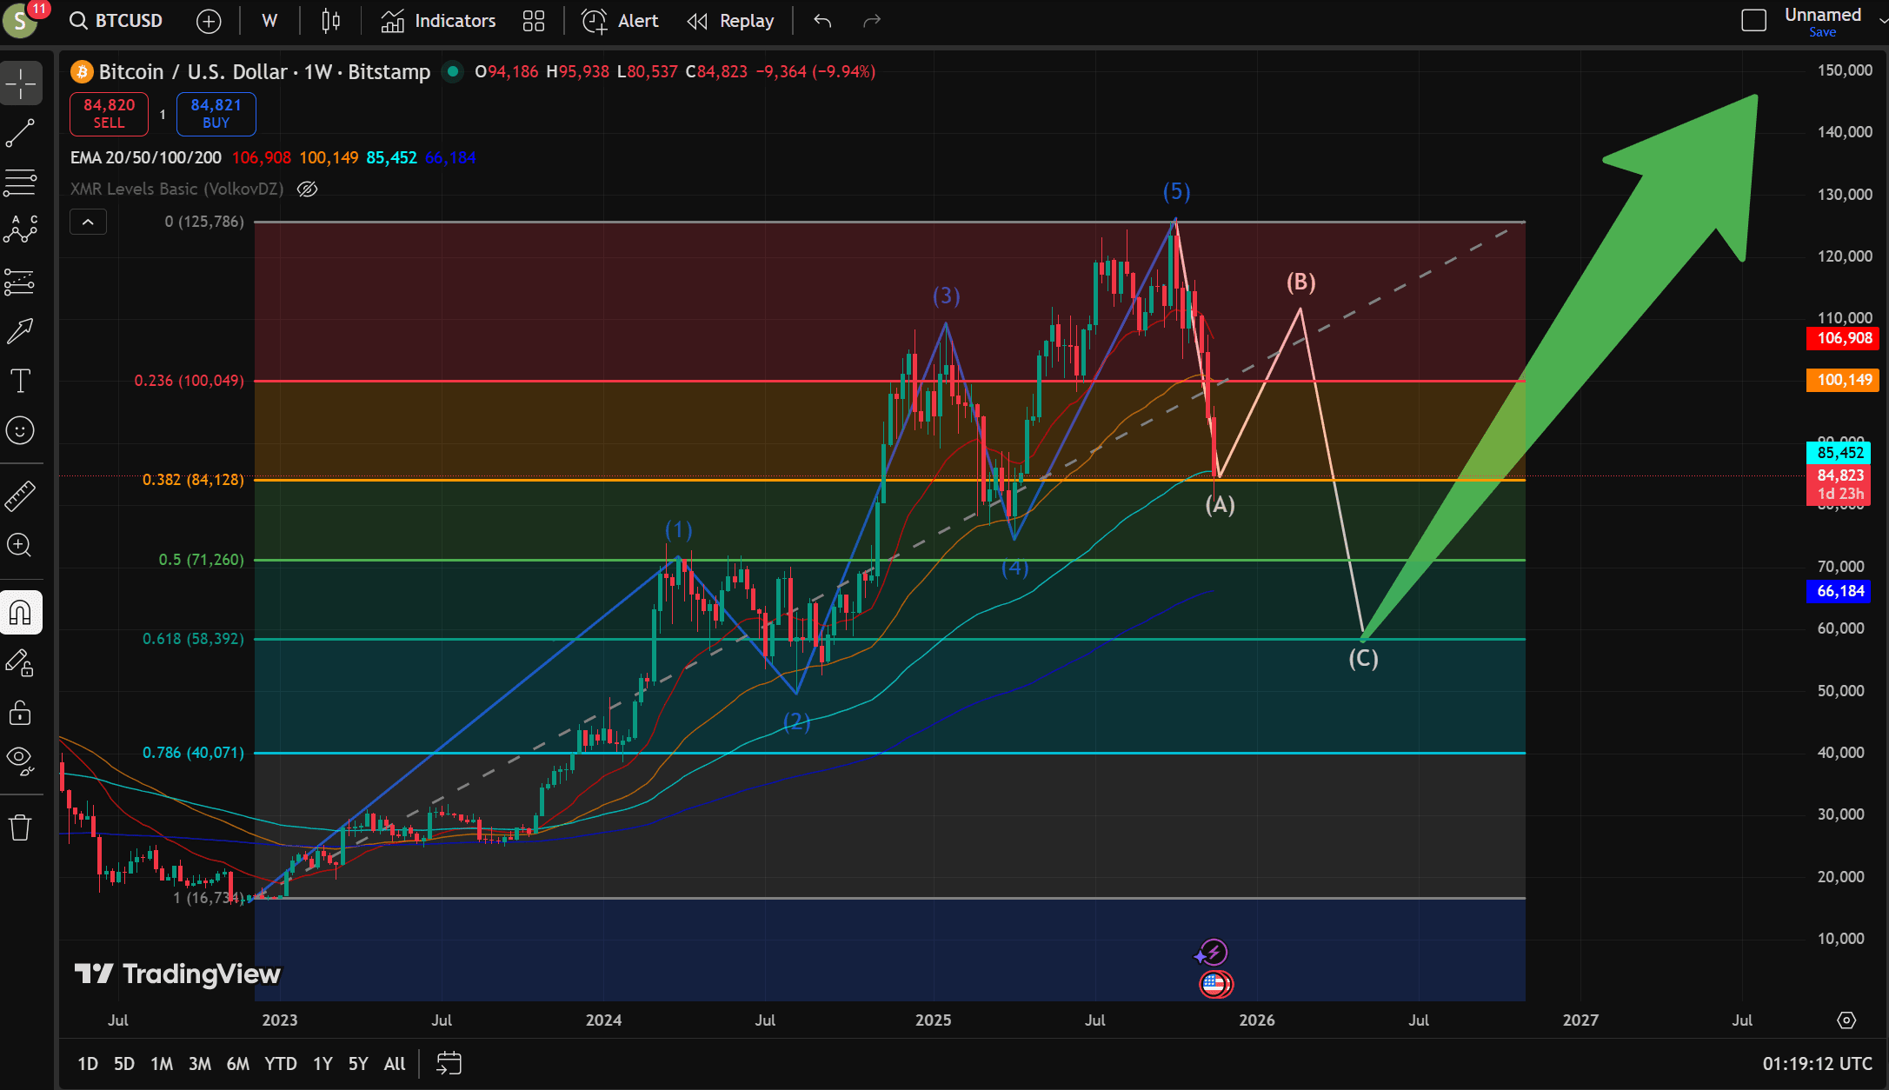This screenshot has width=1889, height=1090.
Task: Open the Fibonacci retracement tools
Action: (x=21, y=183)
